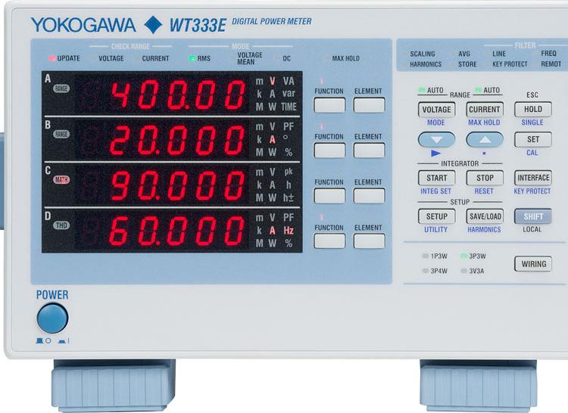This screenshot has height=413, width=568.
Task: Open the SETUP menu key
Action: click(x=436, y=216)
